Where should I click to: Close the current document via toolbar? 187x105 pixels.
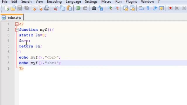(x=34, y=8)
